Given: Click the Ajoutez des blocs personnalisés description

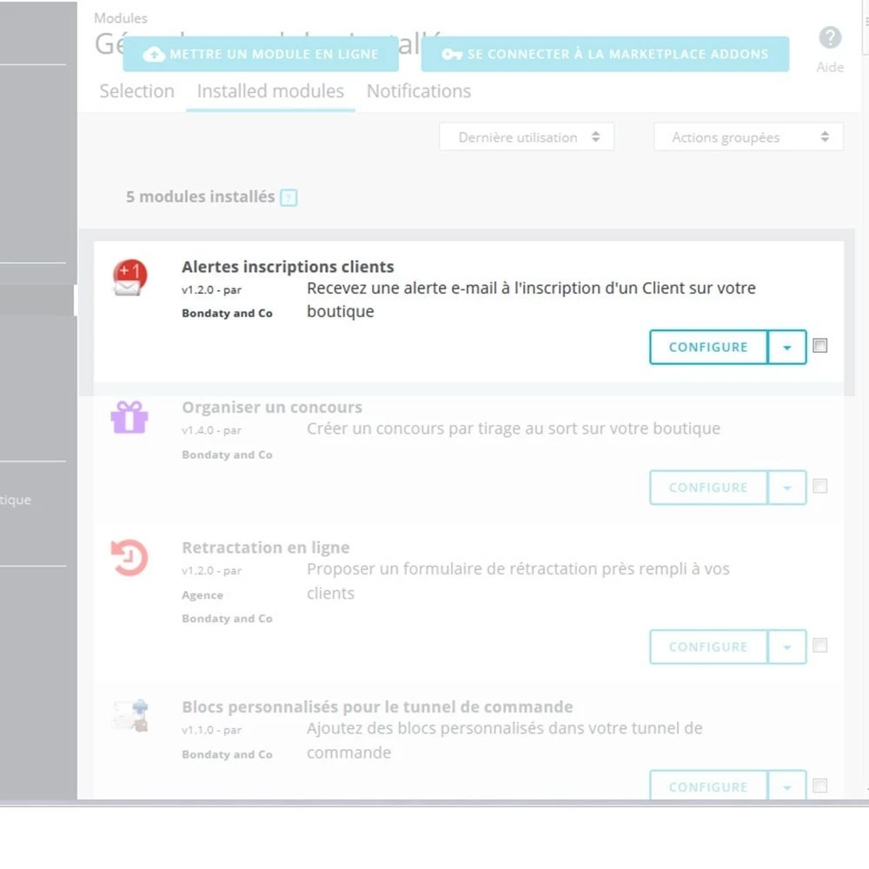Looking at the screenshot, I should 504,740.
